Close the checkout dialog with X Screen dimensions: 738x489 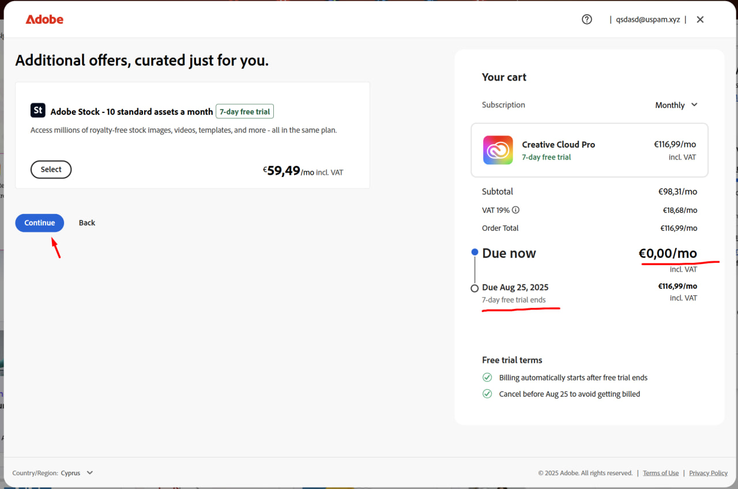point(700,19)
